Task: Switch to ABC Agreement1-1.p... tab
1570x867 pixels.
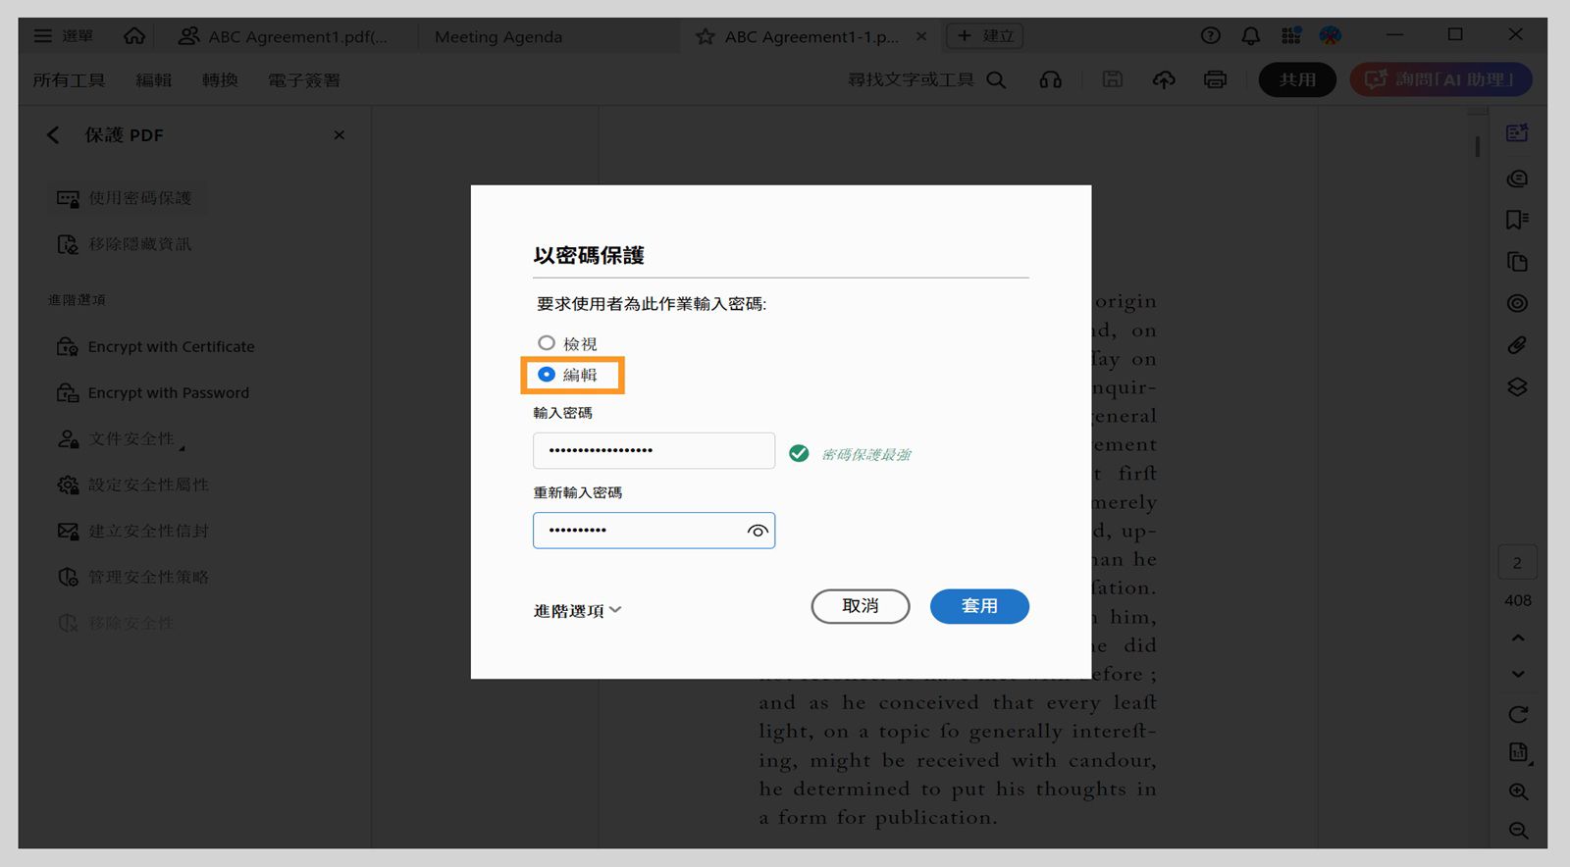Action: [x=811, y=36]
